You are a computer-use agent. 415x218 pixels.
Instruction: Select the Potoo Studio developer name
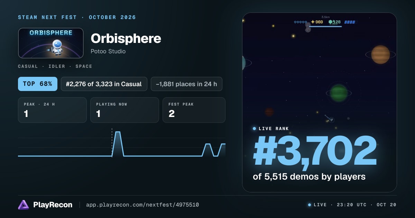(108, 51)
